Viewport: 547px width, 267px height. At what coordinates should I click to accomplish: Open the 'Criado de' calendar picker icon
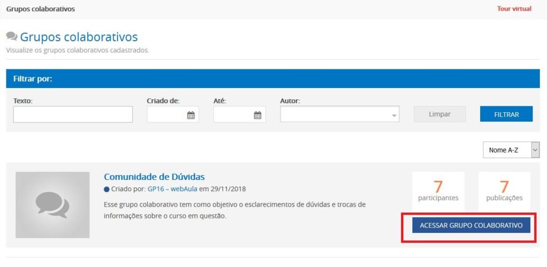click(191, 115)
